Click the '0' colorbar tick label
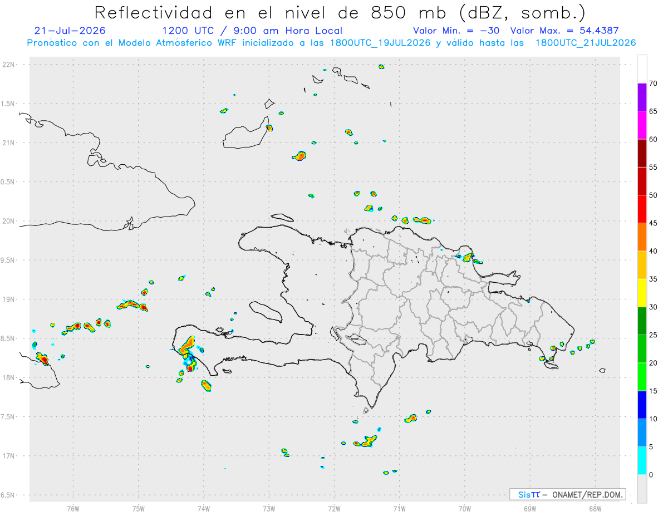 tap(651, 475)
